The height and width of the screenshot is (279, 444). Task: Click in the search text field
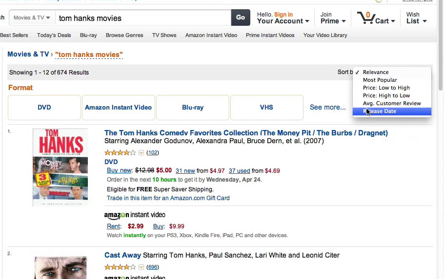click(x=142, y=18)
